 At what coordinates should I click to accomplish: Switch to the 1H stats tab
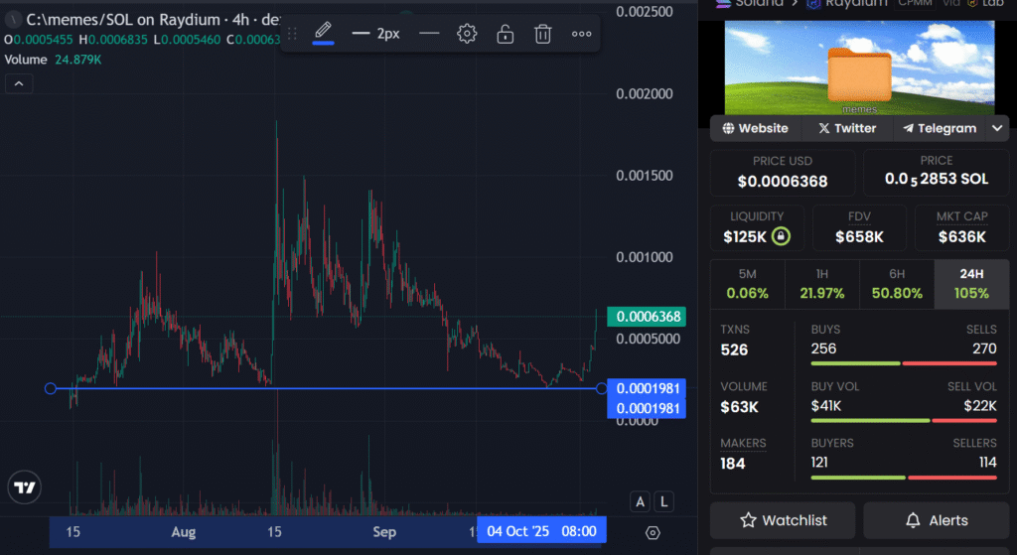(x=821, y=283)
